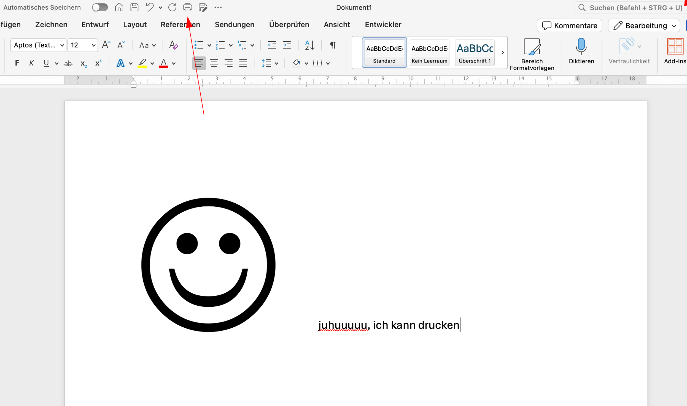Insert a bulleted list
Image resolution: width=687 pixels, height=406 pixels.
click(199, 45)
